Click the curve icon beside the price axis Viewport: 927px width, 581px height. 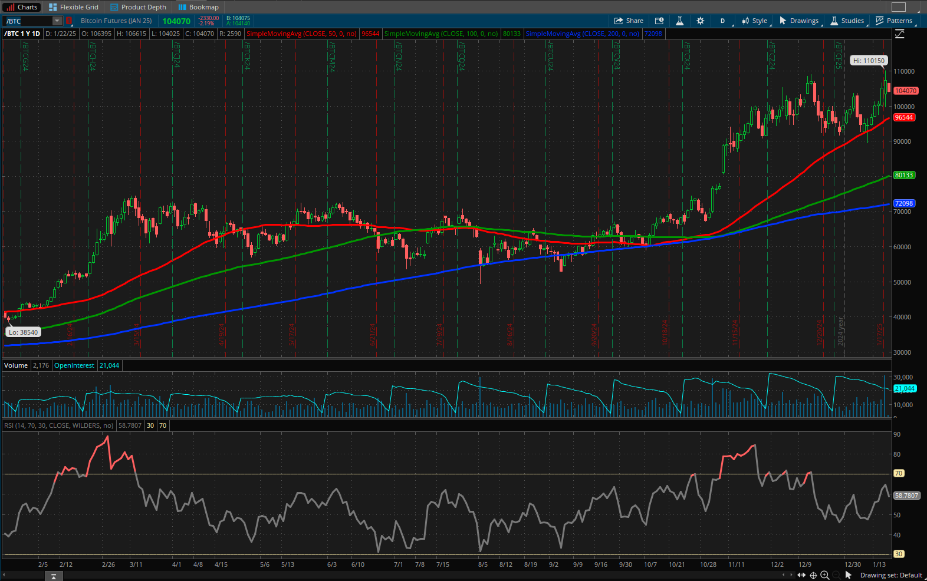coord(899,34)
